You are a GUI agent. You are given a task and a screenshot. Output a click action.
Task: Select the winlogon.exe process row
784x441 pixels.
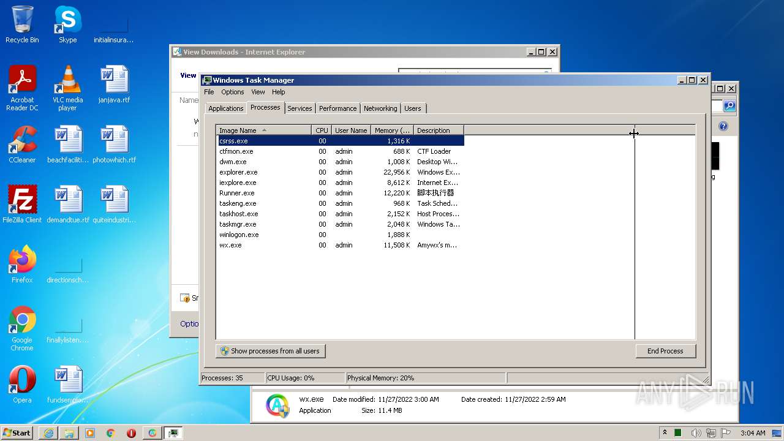click(x=340, y=235)
